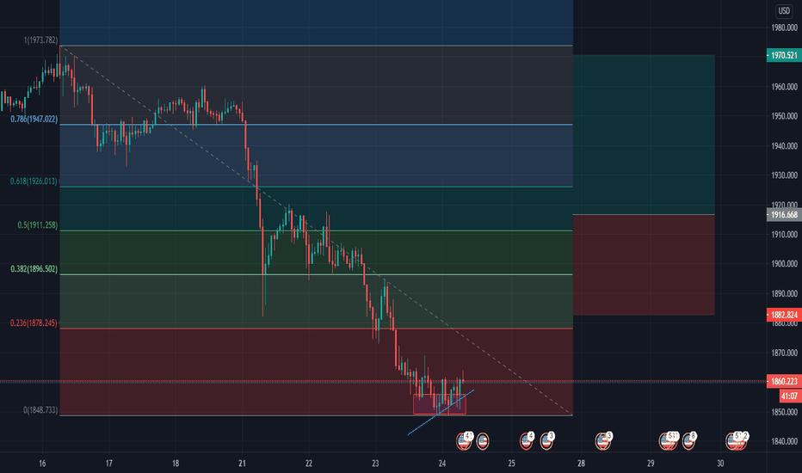Viewport: 802px width, 473px height.
Task: Click the 1950.000 price axis label
Action: pos(784,116)
